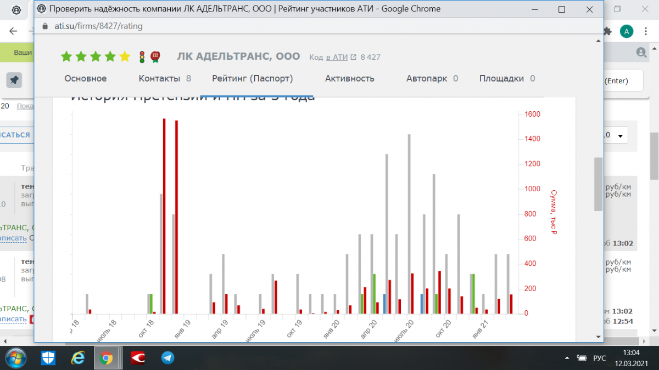Open the Windows Start menu
Viewport: 659px width, 370px height.
(x=16, y=358)
